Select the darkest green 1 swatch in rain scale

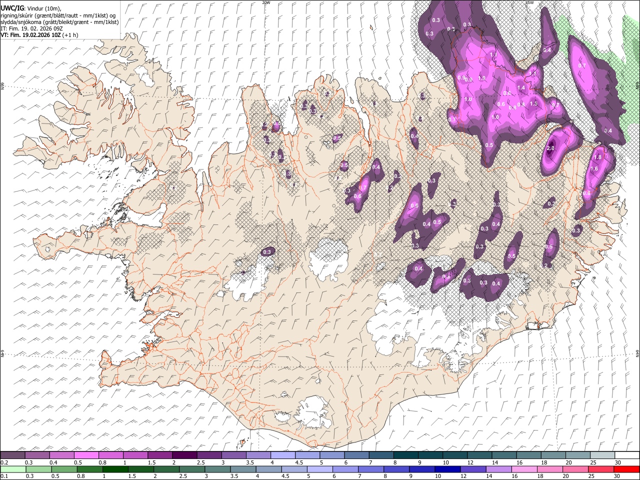click(115, 469)
